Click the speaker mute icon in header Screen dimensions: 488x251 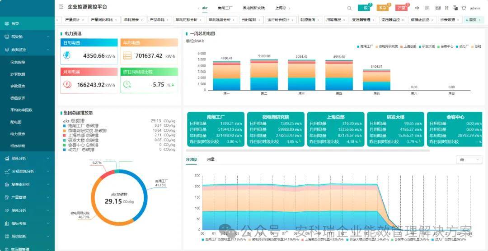click(x=417, y=8)
